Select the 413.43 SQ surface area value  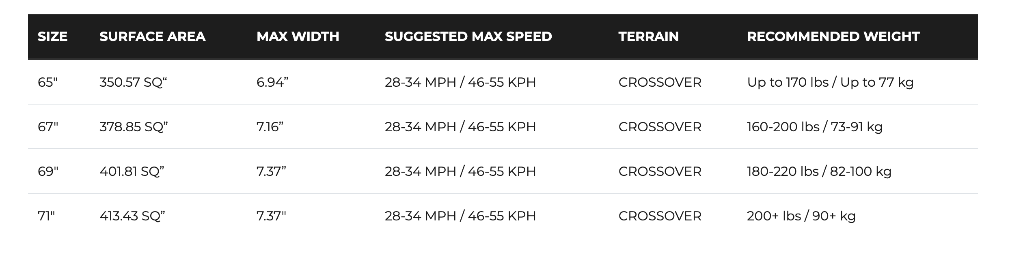coord(132,216)
